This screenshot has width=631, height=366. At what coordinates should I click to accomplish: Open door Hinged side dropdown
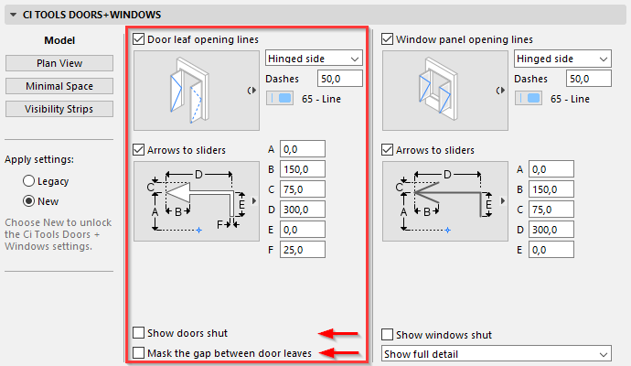[x=314, y=59]
